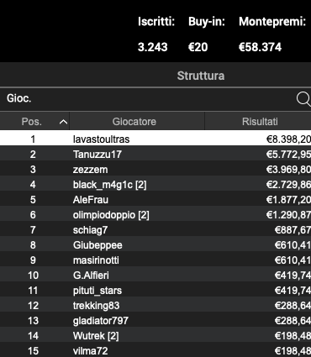Select player Tanuzzu17 in the ranking

pos(155,154)
